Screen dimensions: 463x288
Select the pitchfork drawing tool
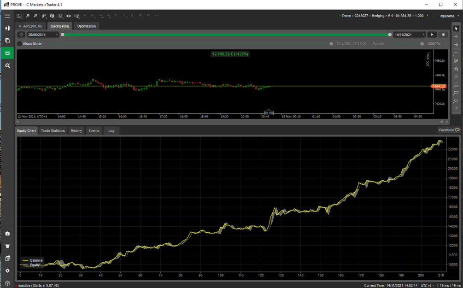click(x=456, y=76)
